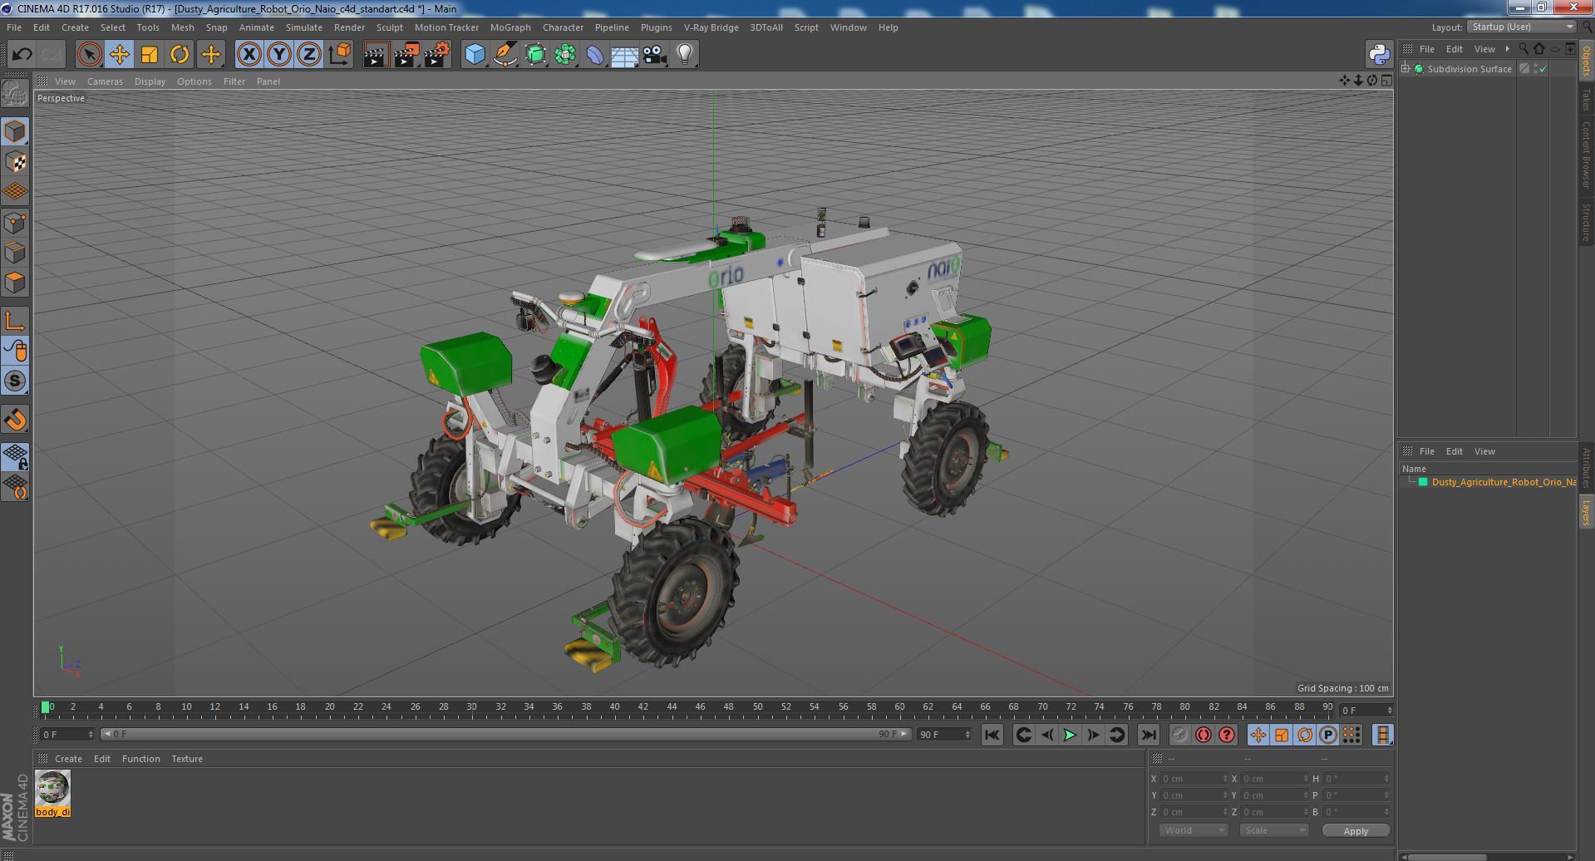This screenshot has height=861, width=1595.
Task: Open the Layout Startup dropdown
Action: pos(1522,27)
